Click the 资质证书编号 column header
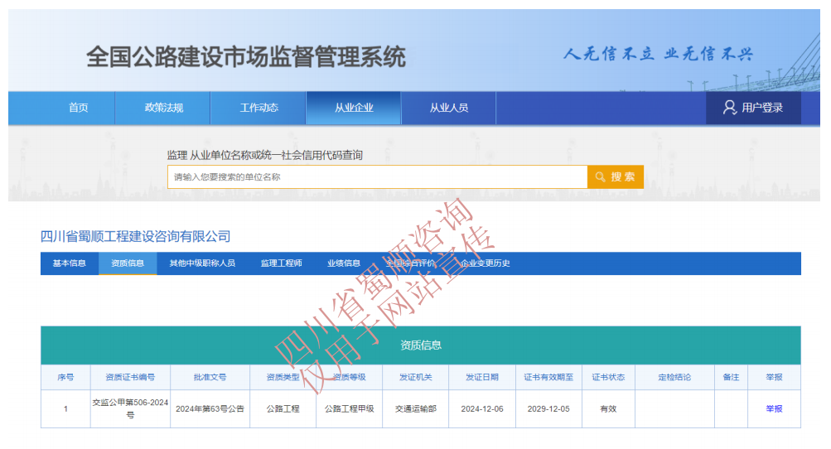This screenshot has width=831, height=449. click(x=130, y=378)
